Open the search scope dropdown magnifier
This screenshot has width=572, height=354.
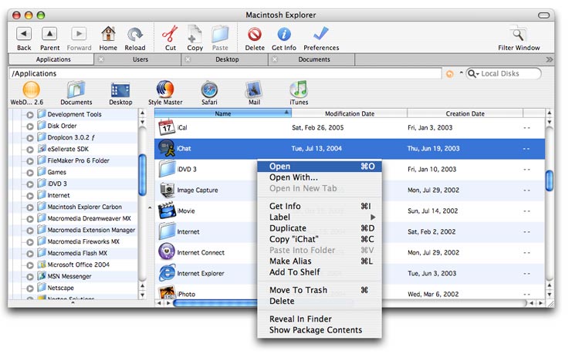coord(473,73)
